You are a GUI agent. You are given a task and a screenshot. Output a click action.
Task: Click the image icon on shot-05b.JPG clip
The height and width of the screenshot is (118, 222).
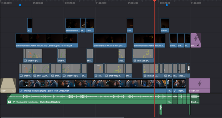pos(135,61)
